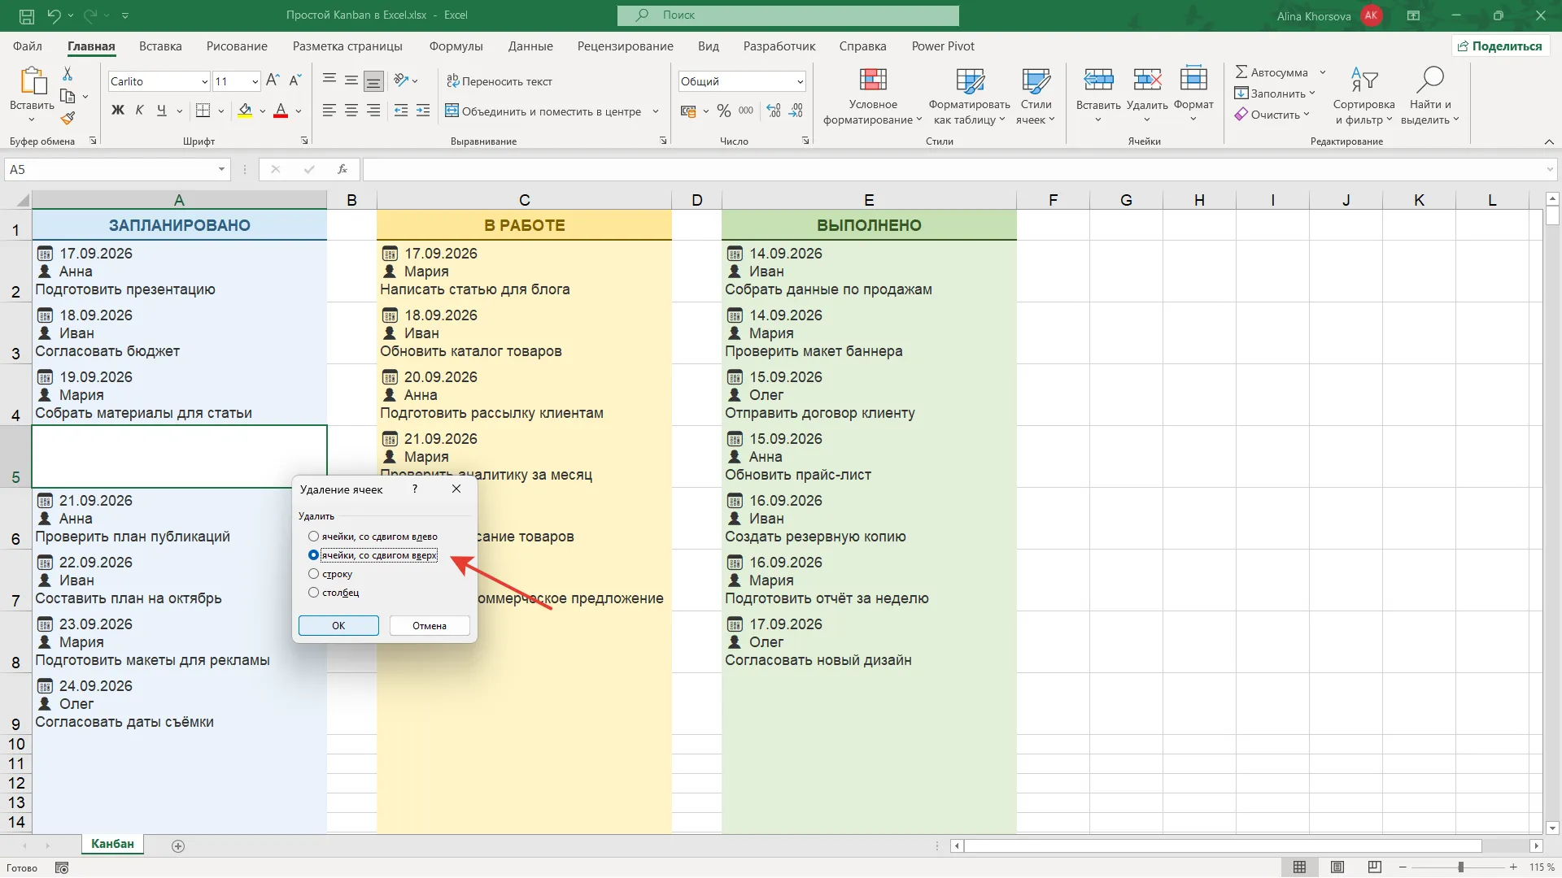Image resolution: width=1562 pixels, height=878 pixels.
Task: Switch to Page Layout view in the status bar
Action: 1337,867
